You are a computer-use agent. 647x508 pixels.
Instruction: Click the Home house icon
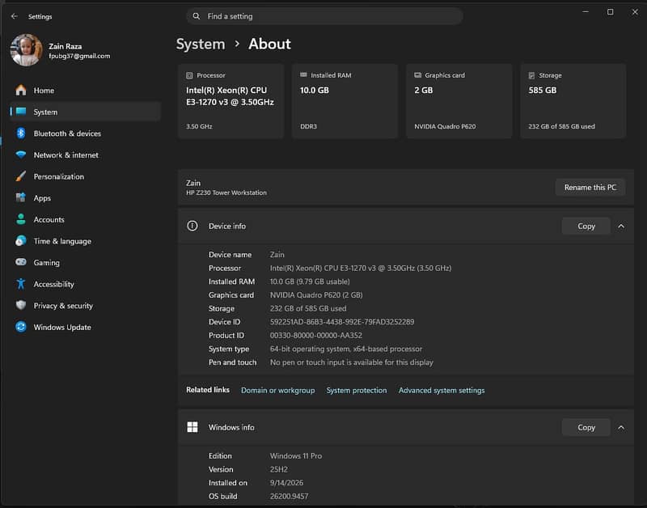(21, 90)
